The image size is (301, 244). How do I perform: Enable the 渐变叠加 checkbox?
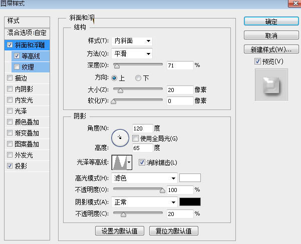(x=10, y=132)
